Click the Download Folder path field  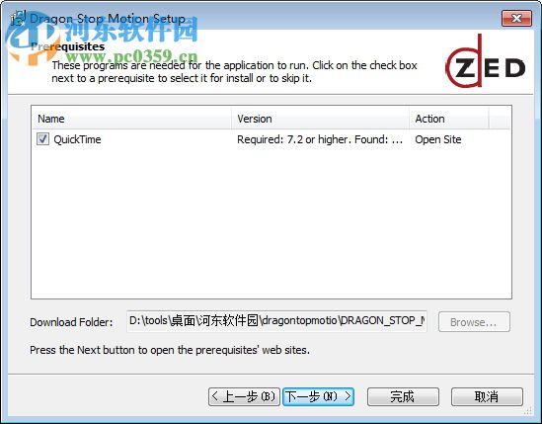(276, 321)
